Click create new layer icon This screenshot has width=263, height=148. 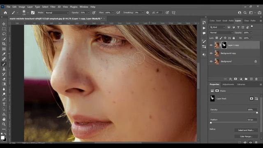[x=251, y=79]
